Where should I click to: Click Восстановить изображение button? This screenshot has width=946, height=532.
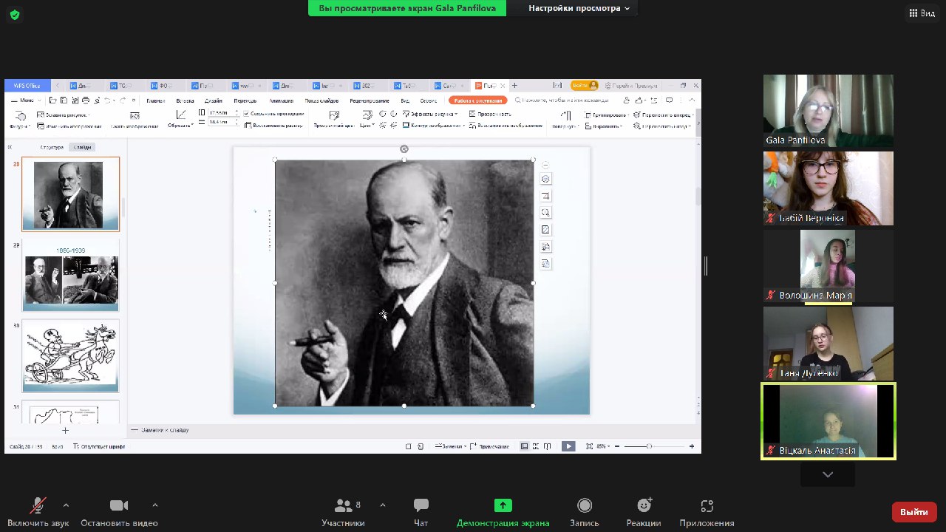pyautogui.click(x=506, y=126)
